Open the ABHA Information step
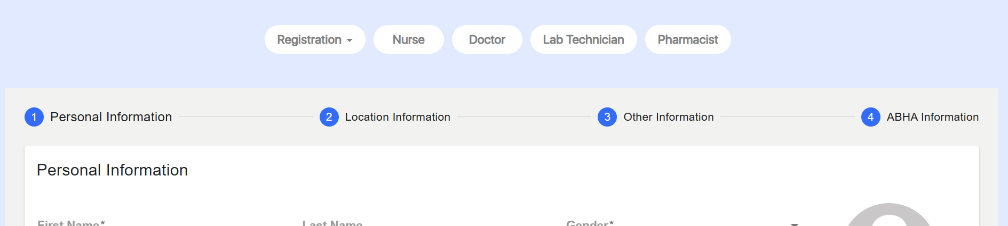This screenshot has height=226, width=1008. (933, 117)
